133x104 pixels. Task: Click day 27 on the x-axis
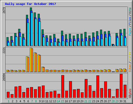pyautogui.click(x=109, y=101)
